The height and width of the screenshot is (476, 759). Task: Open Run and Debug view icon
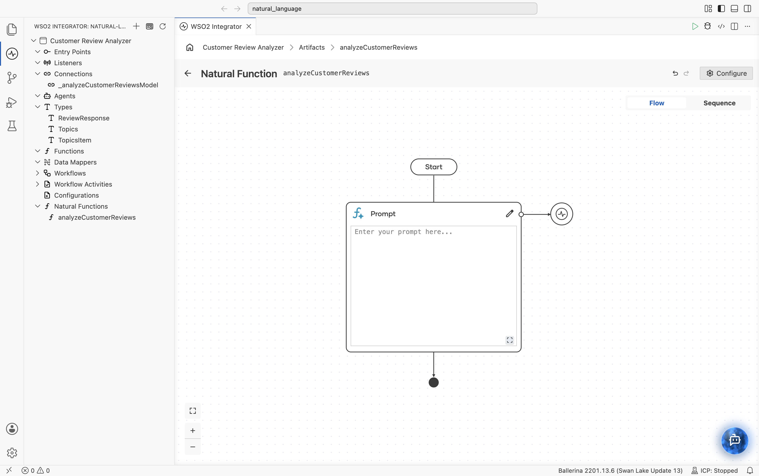[12, 102]
